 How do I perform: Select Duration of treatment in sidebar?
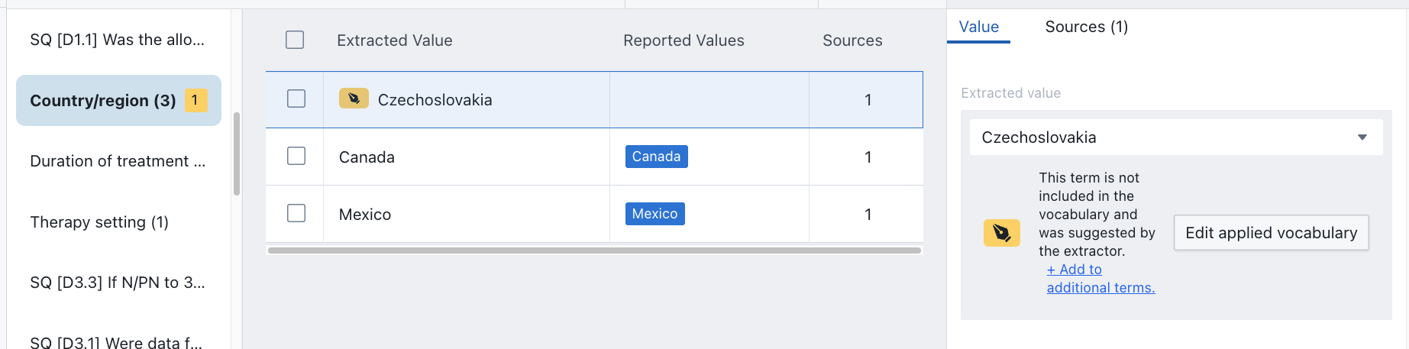[x=118, y=161]
